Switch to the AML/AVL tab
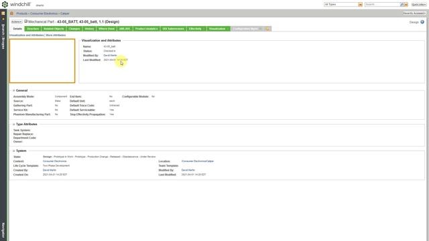Image resolution: width=429 pixels, height=241 pixels. coord(125,29)
